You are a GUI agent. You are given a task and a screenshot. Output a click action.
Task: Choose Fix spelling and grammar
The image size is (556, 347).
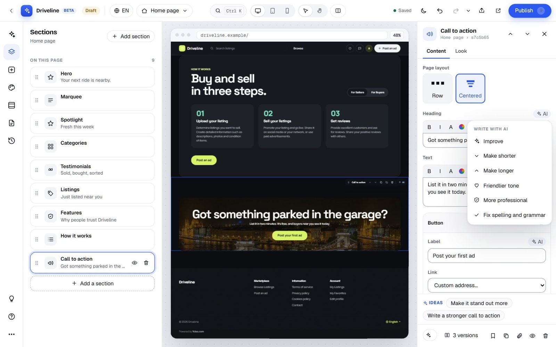click(x=509, y=215)
